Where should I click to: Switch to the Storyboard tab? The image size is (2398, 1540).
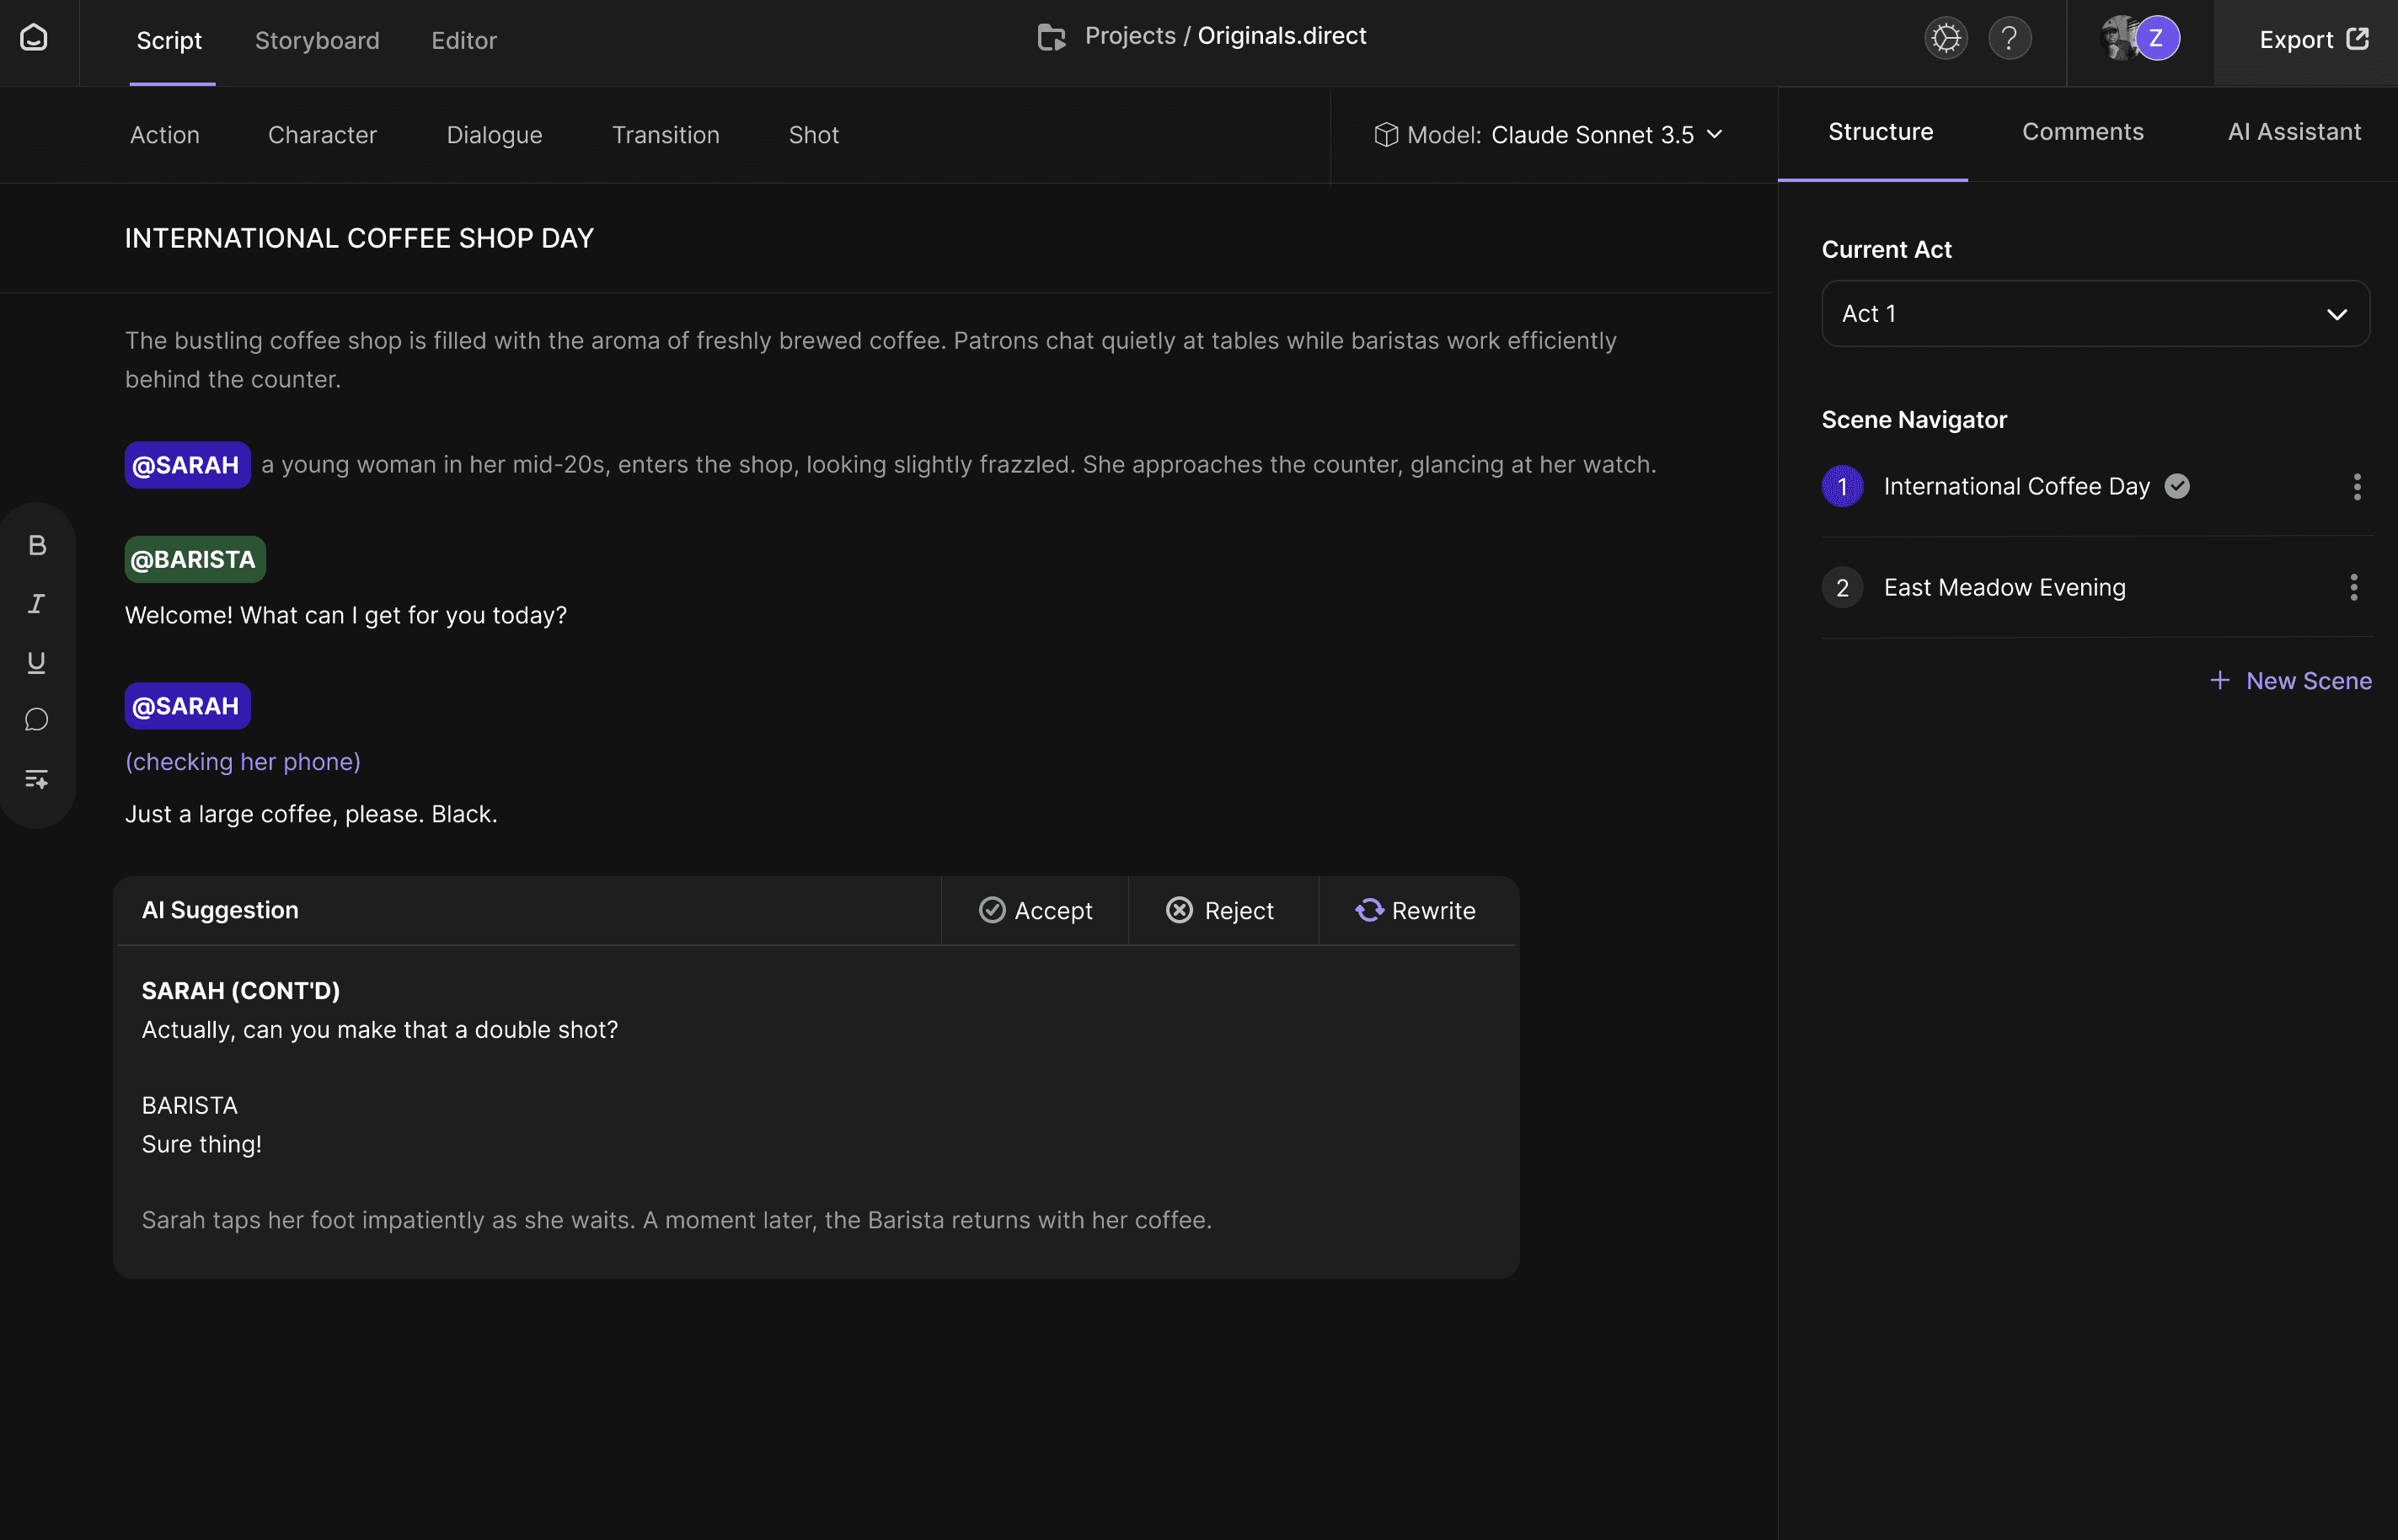point(317,41)
